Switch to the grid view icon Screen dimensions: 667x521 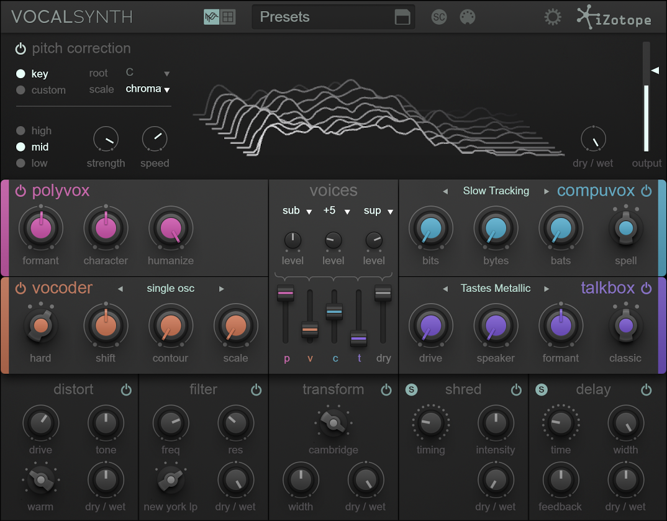point(228,17)
